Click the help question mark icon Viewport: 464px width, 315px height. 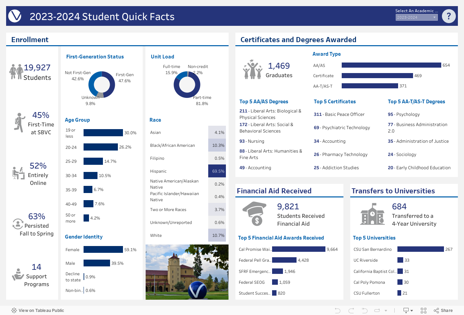tap(449, 16)
